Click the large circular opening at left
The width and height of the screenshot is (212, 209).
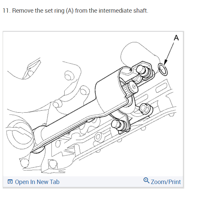point(20,134)
